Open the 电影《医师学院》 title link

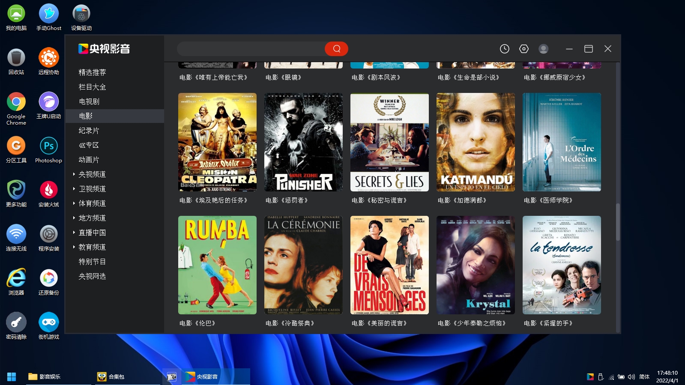548,200
